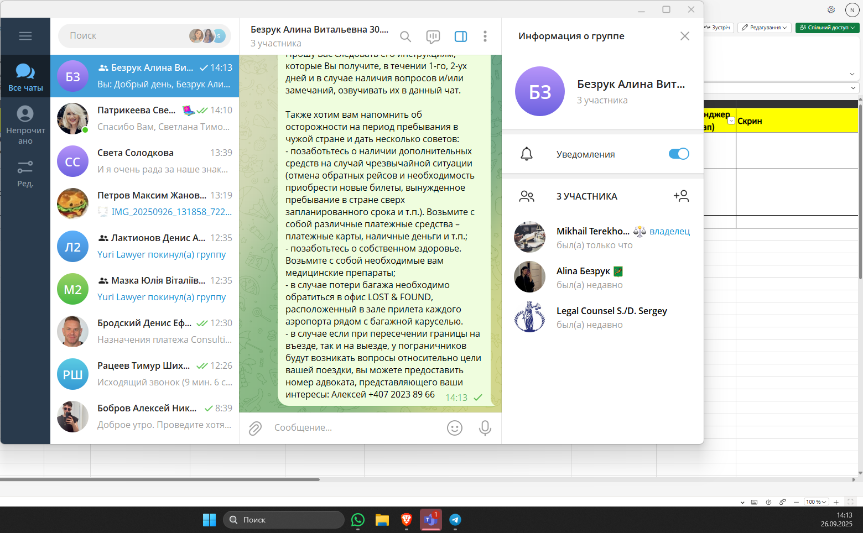Open Mikhail Terekho... member profile
Viewport: 863px width, 533px height.
click(x=602, y=238)
